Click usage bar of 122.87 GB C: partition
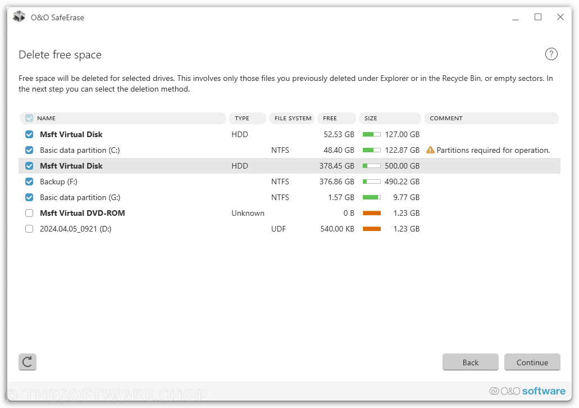The image size is (579, 408). point(371,150)
